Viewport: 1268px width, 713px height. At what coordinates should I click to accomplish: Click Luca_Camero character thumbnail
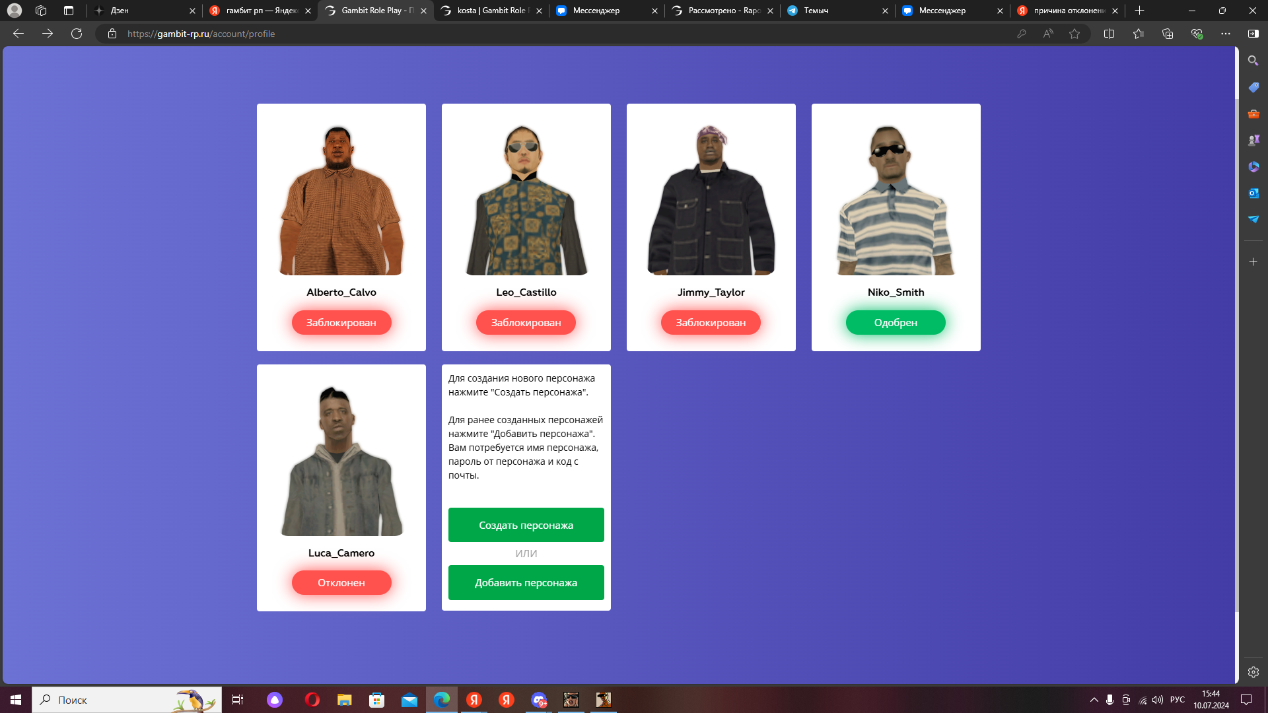341,461
